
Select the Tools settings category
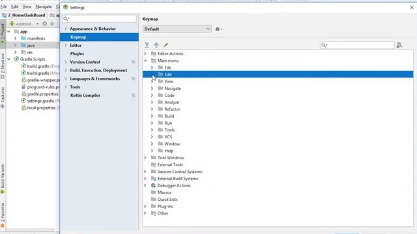[75, 87]
